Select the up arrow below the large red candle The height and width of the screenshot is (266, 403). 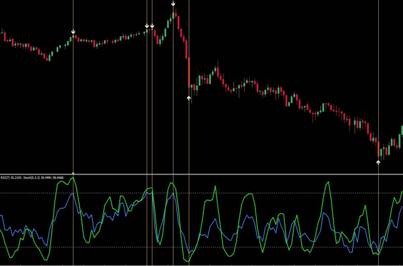click(189, 98)
